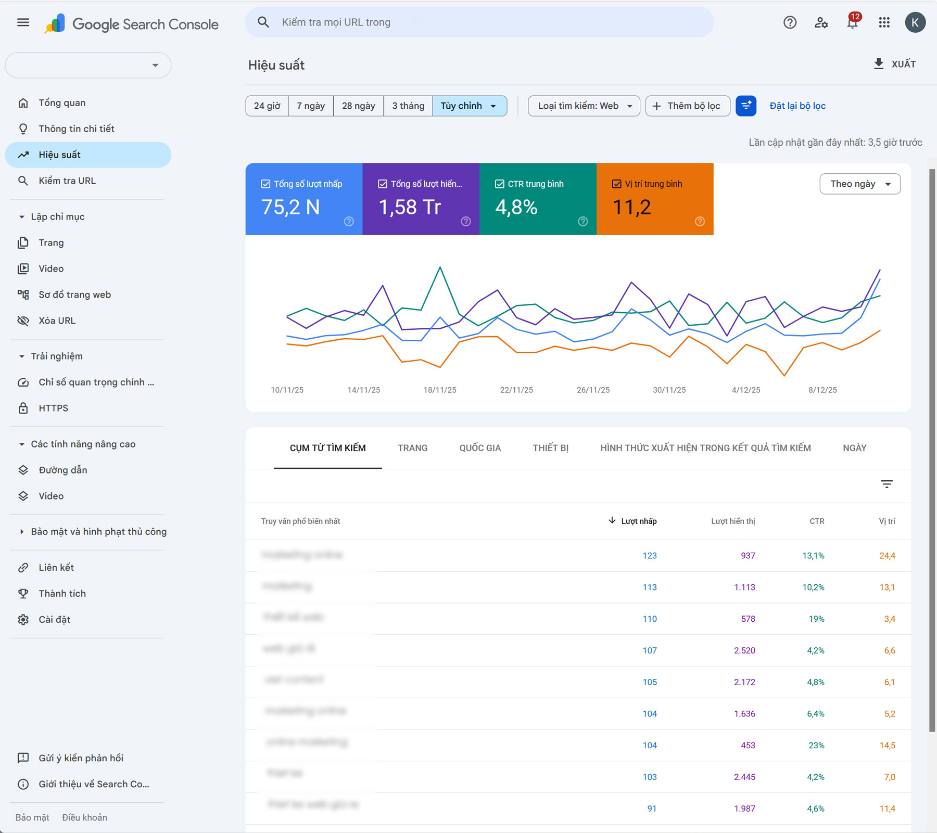The image size is (937, 833).
Task: Switch to TRANG tab
Action: point(413,448)
